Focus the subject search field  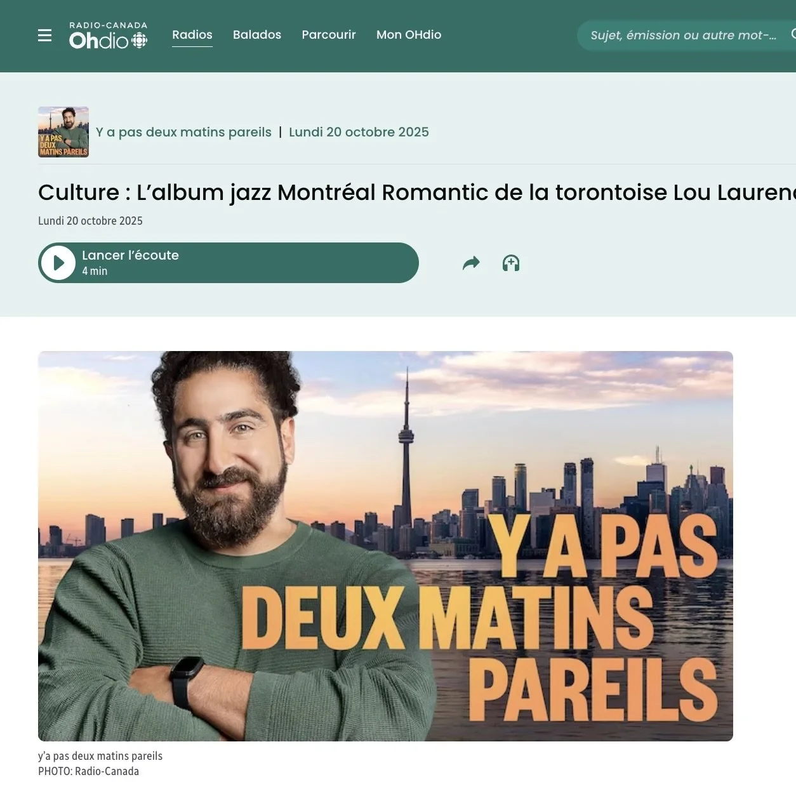(683, 35)
